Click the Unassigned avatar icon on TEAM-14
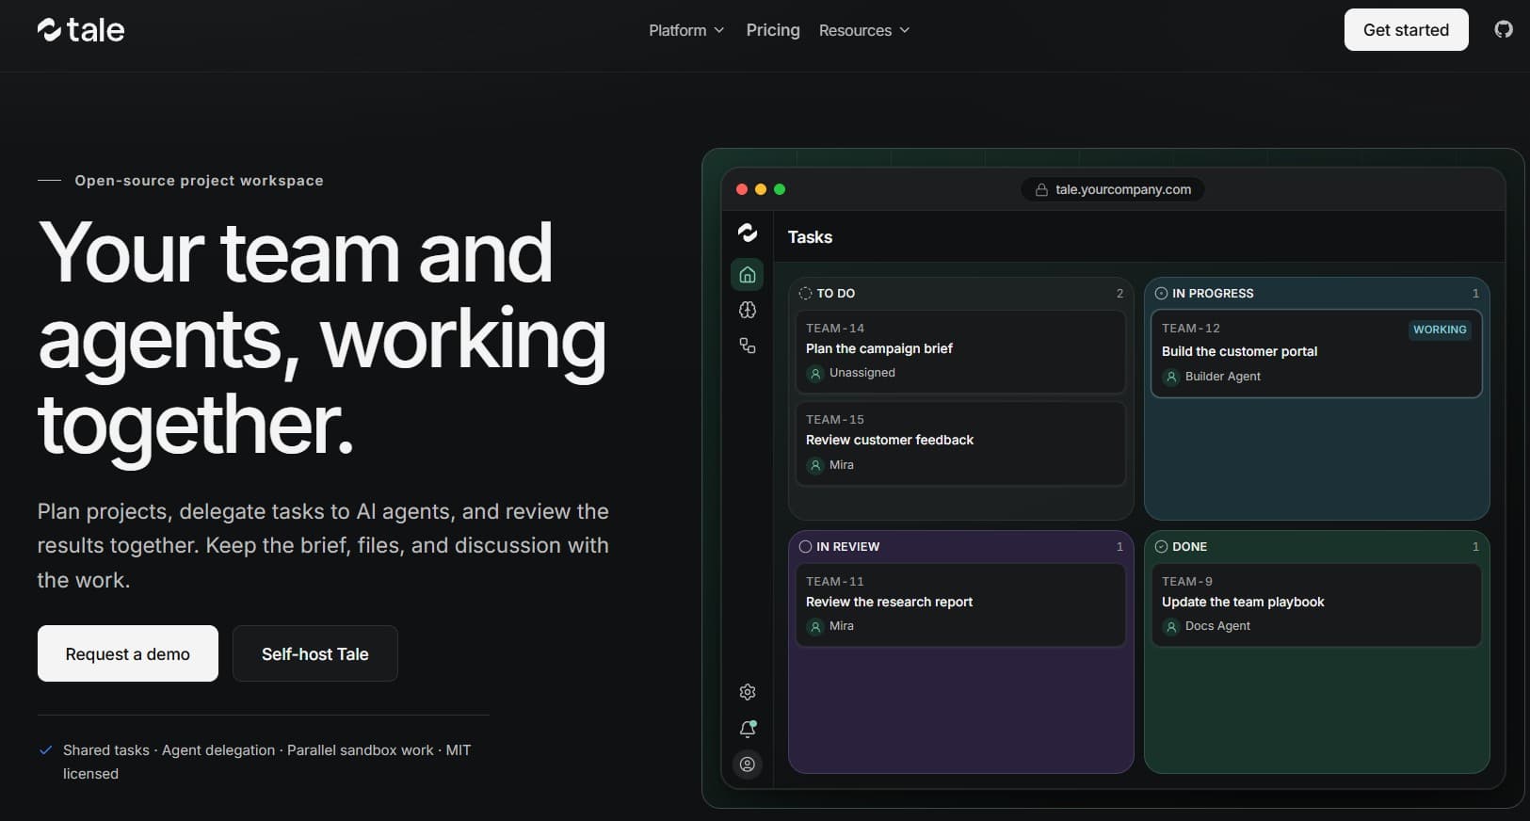Screen dimensions: 1530x821 [x=815, y=374]
